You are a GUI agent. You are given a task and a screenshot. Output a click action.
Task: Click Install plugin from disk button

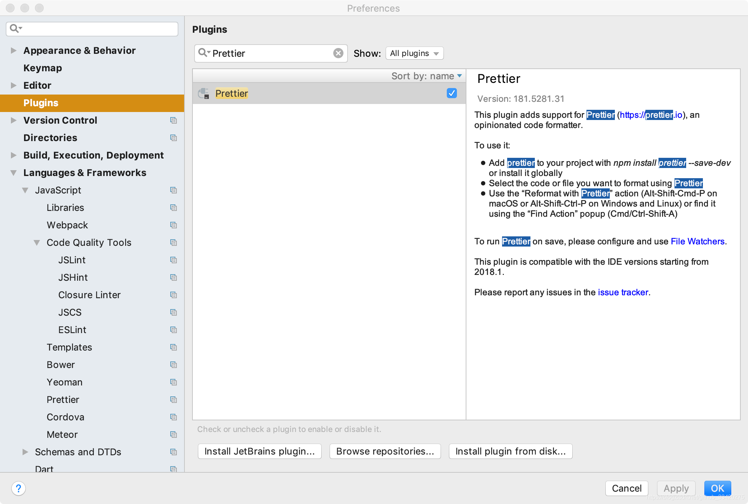point(510,451)
